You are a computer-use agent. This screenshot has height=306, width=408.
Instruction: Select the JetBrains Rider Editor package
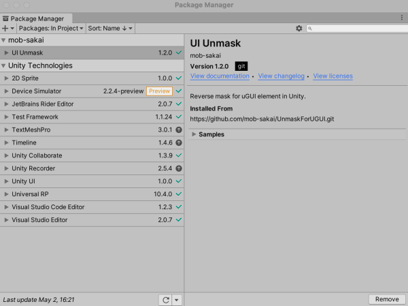click(x=92, y=104)
